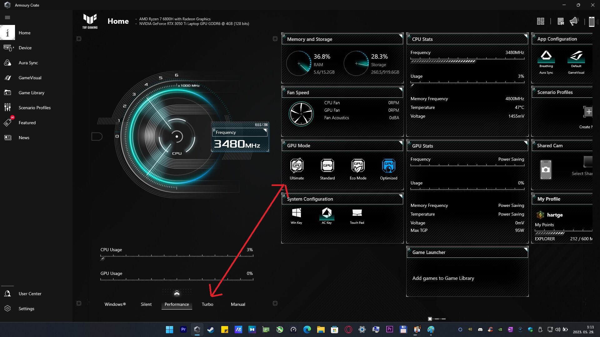This screenshot has width=600, height=337.
Task: Click the Featured tag icon
Action: [x=8, y=123]
